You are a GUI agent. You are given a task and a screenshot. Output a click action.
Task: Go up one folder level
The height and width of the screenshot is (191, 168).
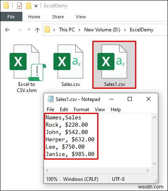pyautogui.click(x=37, y=30)
